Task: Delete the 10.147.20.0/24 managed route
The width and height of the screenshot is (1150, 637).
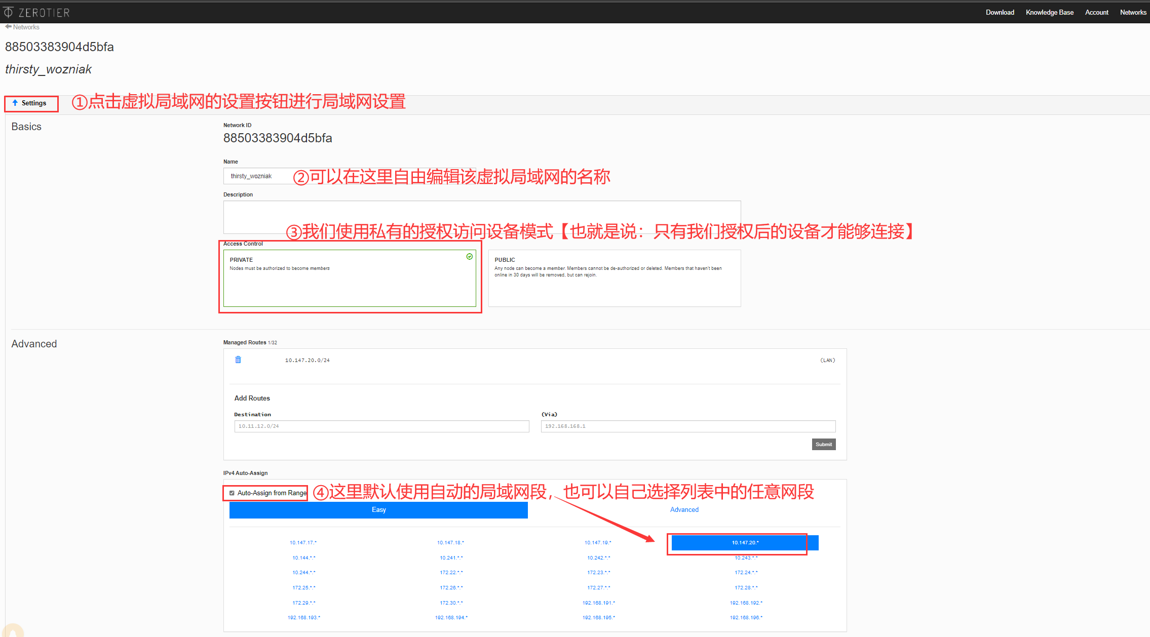Action: (238, 360)
